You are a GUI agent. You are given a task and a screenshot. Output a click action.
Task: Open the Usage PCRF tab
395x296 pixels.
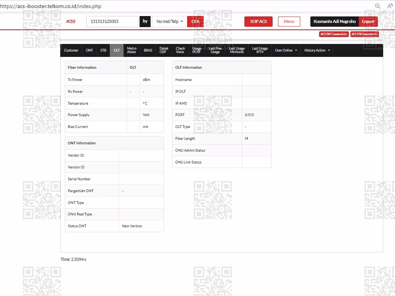(197, 50)
